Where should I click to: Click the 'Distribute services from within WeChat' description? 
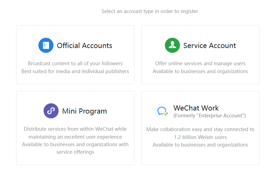click(x=75, y=129)
